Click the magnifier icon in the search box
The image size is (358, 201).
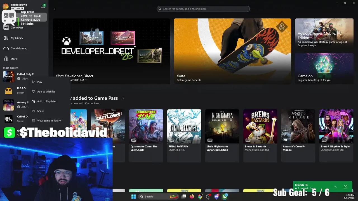[160, 9]
